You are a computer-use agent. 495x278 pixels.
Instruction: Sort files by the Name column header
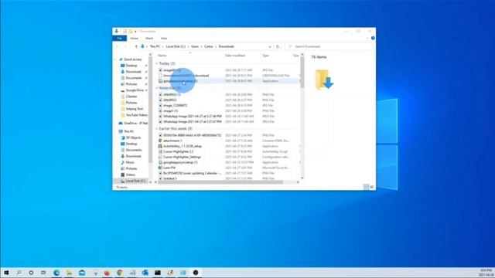(162, 56)
